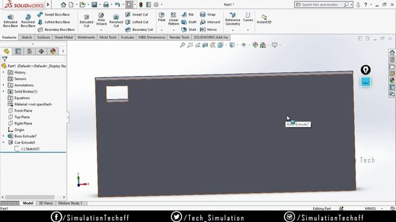The height and width of the screenshot is (222, 396).
Task: Open the PropertyManager tab
Action: (18, 51)
